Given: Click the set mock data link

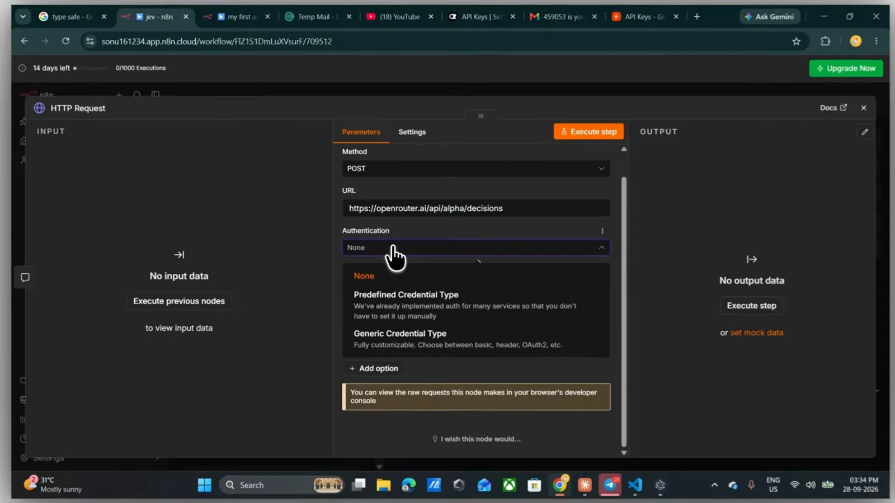Looking at the screenshot, I should (756, 333).
